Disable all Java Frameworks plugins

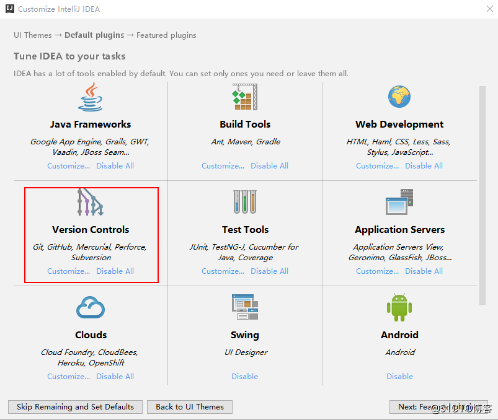[115, 166]
